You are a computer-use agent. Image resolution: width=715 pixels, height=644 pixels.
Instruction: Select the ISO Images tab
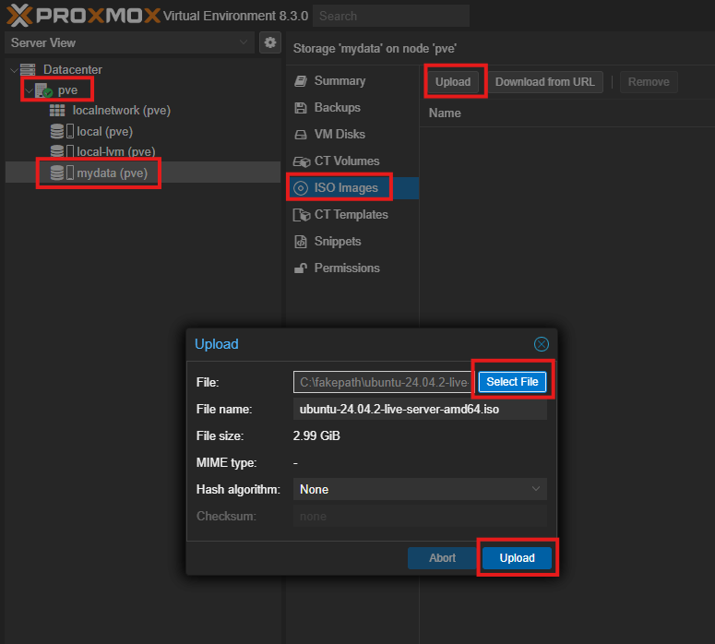352,188
